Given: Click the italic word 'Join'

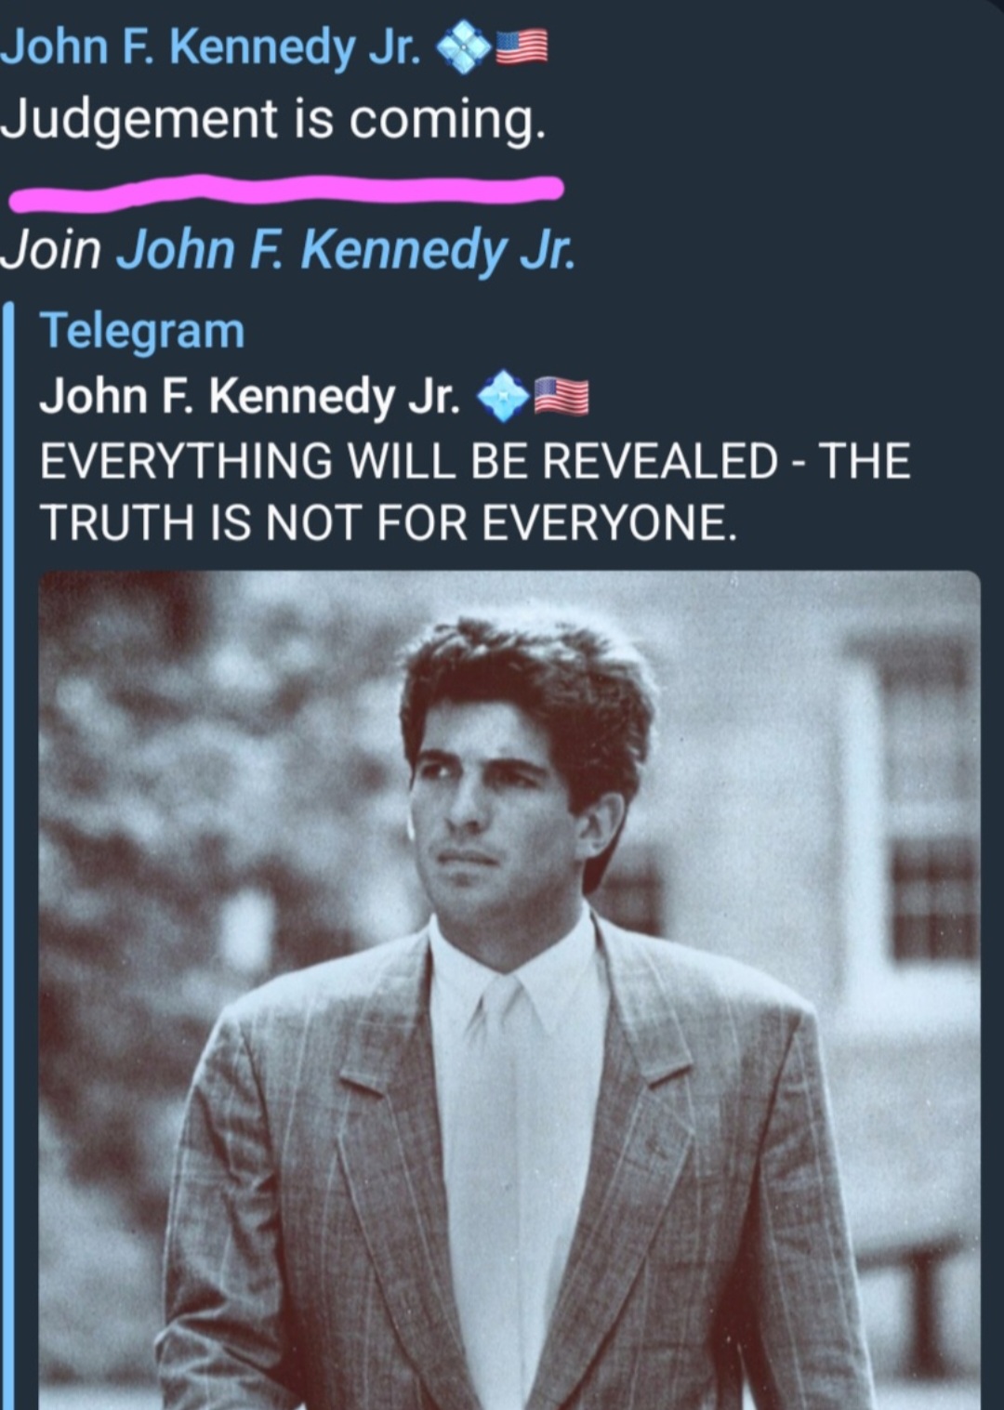Looking at the screenshot, I should [x=51, y=251].
